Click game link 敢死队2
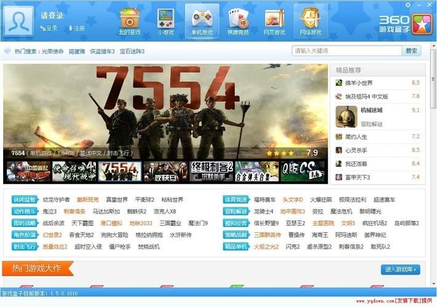This screenshot has height=307, width=437. [380, 246]
